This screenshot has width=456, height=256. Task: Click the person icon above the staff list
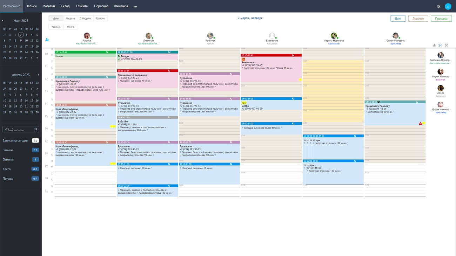click(x=434, y=45)
